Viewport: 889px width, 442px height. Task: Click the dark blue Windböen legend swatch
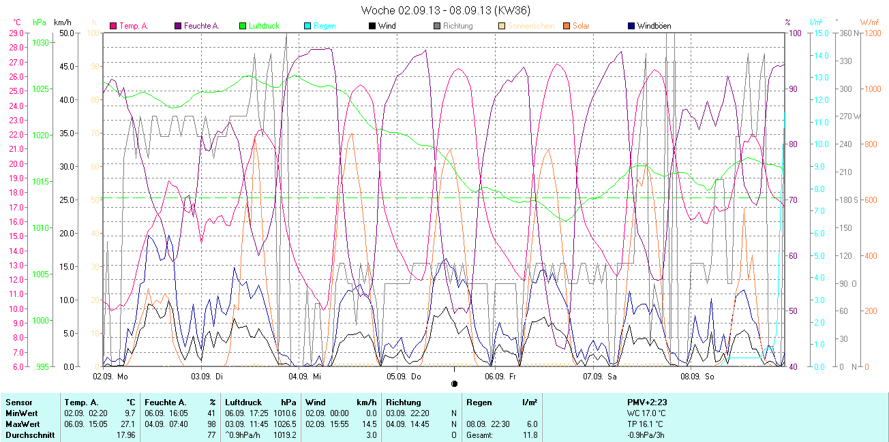click(x=631, y=26)
